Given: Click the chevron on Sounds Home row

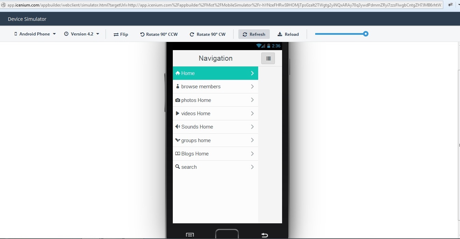Looking at the screenshot, I should tap(252, 127).
